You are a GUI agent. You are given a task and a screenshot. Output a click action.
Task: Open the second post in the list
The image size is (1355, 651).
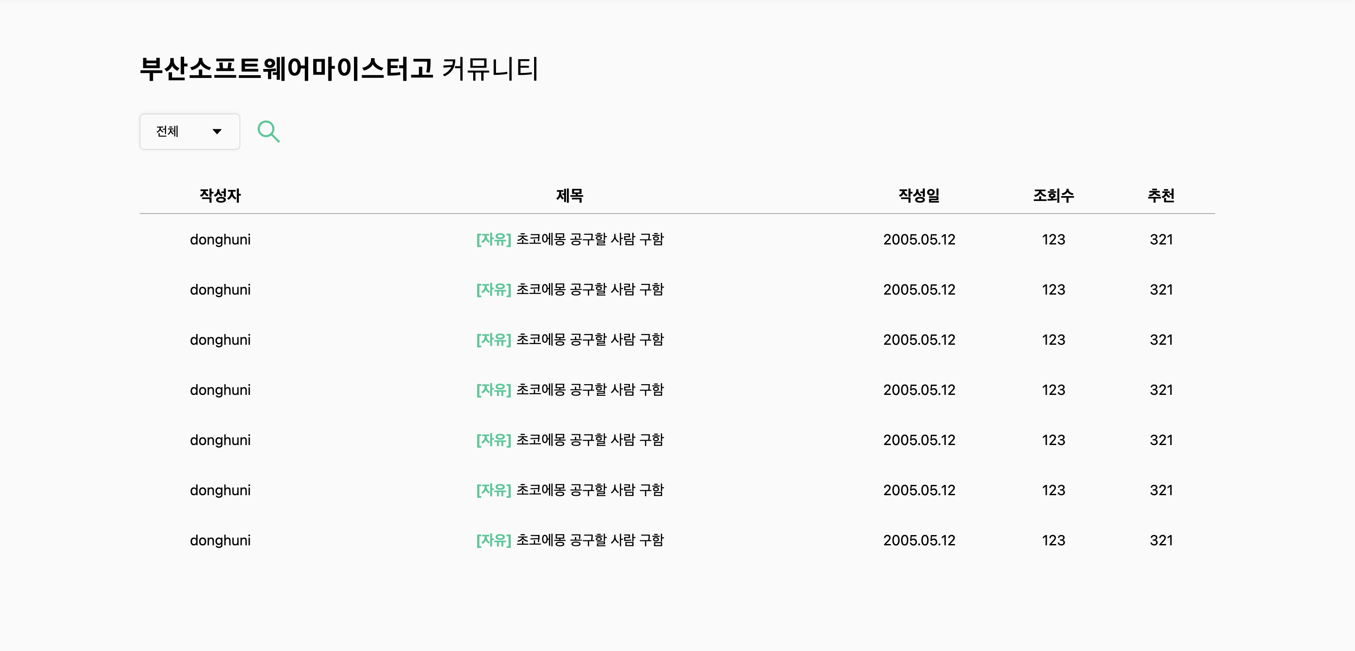tap(590, 290)
